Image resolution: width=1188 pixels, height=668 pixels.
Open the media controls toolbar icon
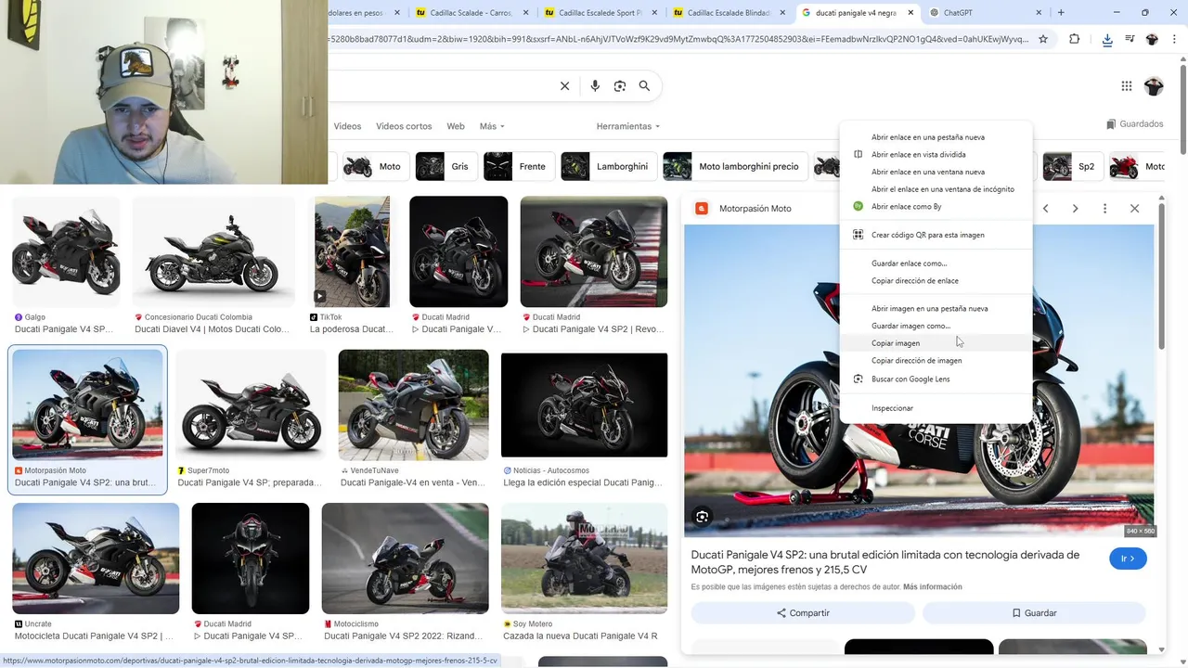point(1130,39)
